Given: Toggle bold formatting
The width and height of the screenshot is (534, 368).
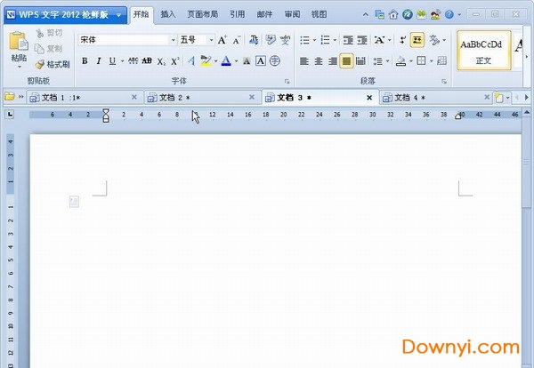Looking at the screenshot, I should pos(85,60).
